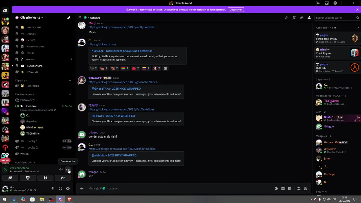Image resolution: width=361 pixels, height=203 pixels.
Task: Open the reacciones text channel
Action: (x=44, y=27)
